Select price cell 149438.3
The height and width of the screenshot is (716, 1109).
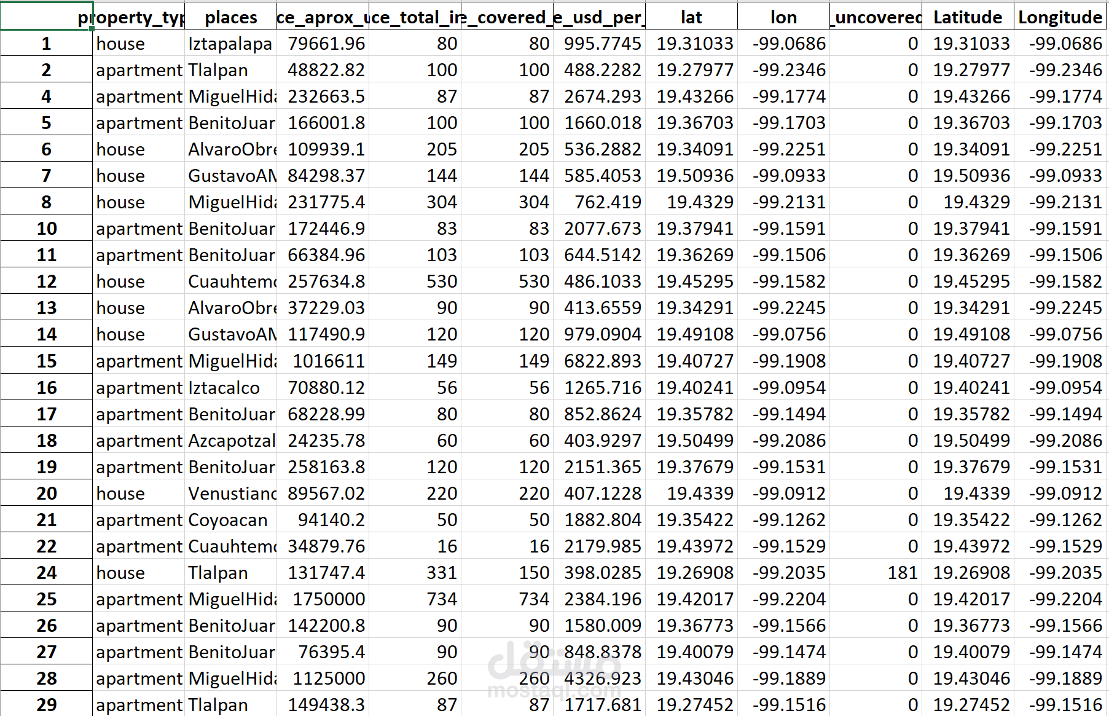(323, 704)
